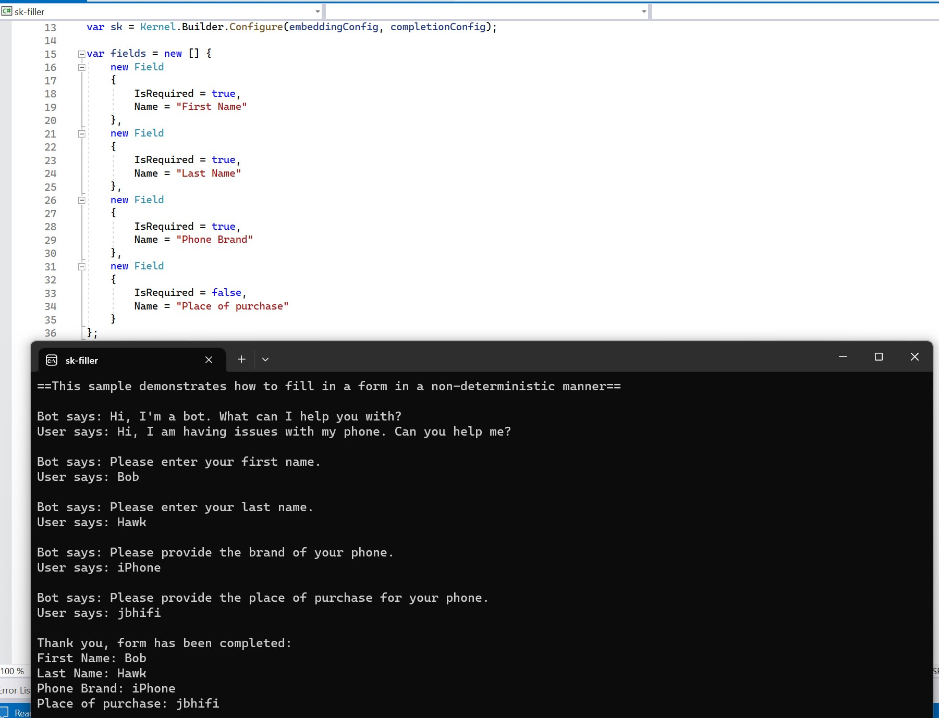Close the sk-filler terminal tab

pyautogui.click(x=209, y=360)
